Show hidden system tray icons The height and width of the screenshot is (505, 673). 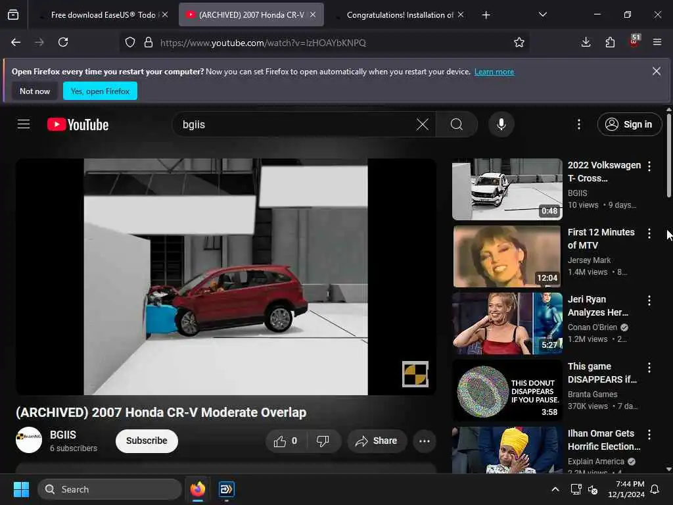(x=555, y=489)
